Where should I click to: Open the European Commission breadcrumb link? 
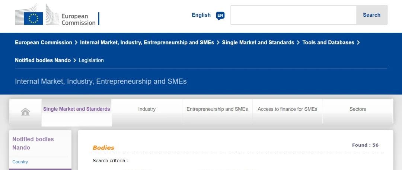(44, 42)
